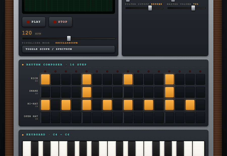This screenshot has width=227, height=156.
Task: Enable Snare step 9
Action: point(128,92)
